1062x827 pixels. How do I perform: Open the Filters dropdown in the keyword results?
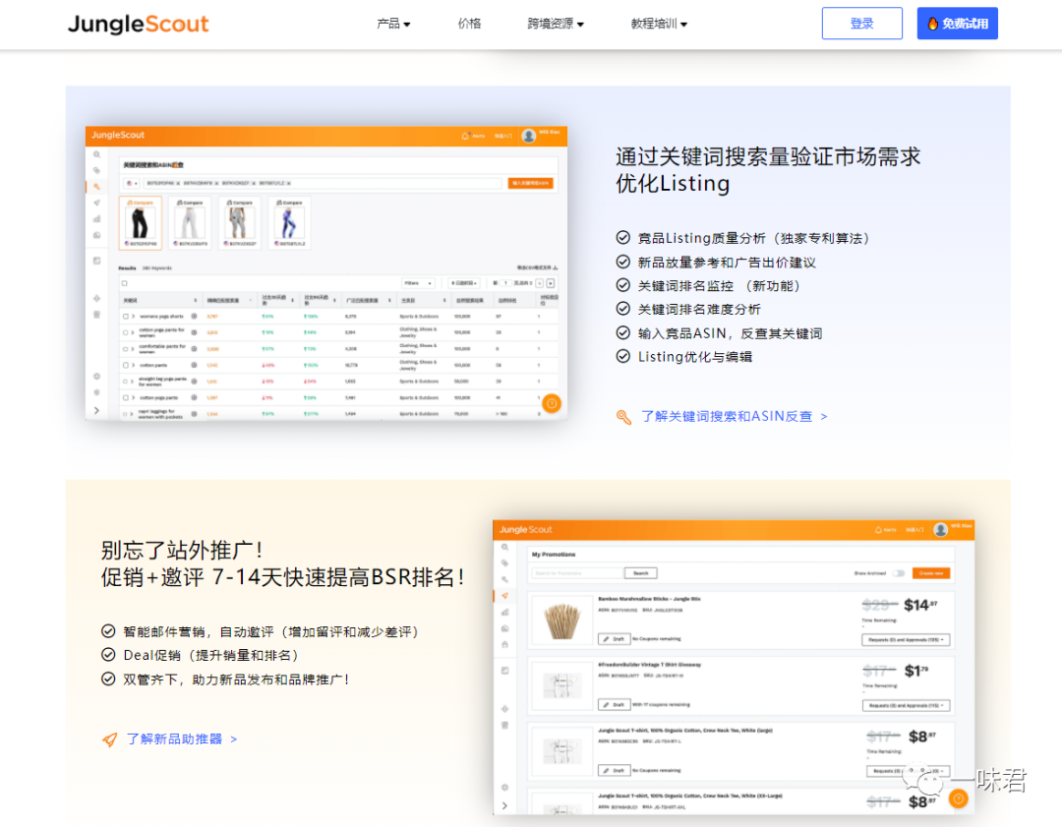tap(418, 282)
